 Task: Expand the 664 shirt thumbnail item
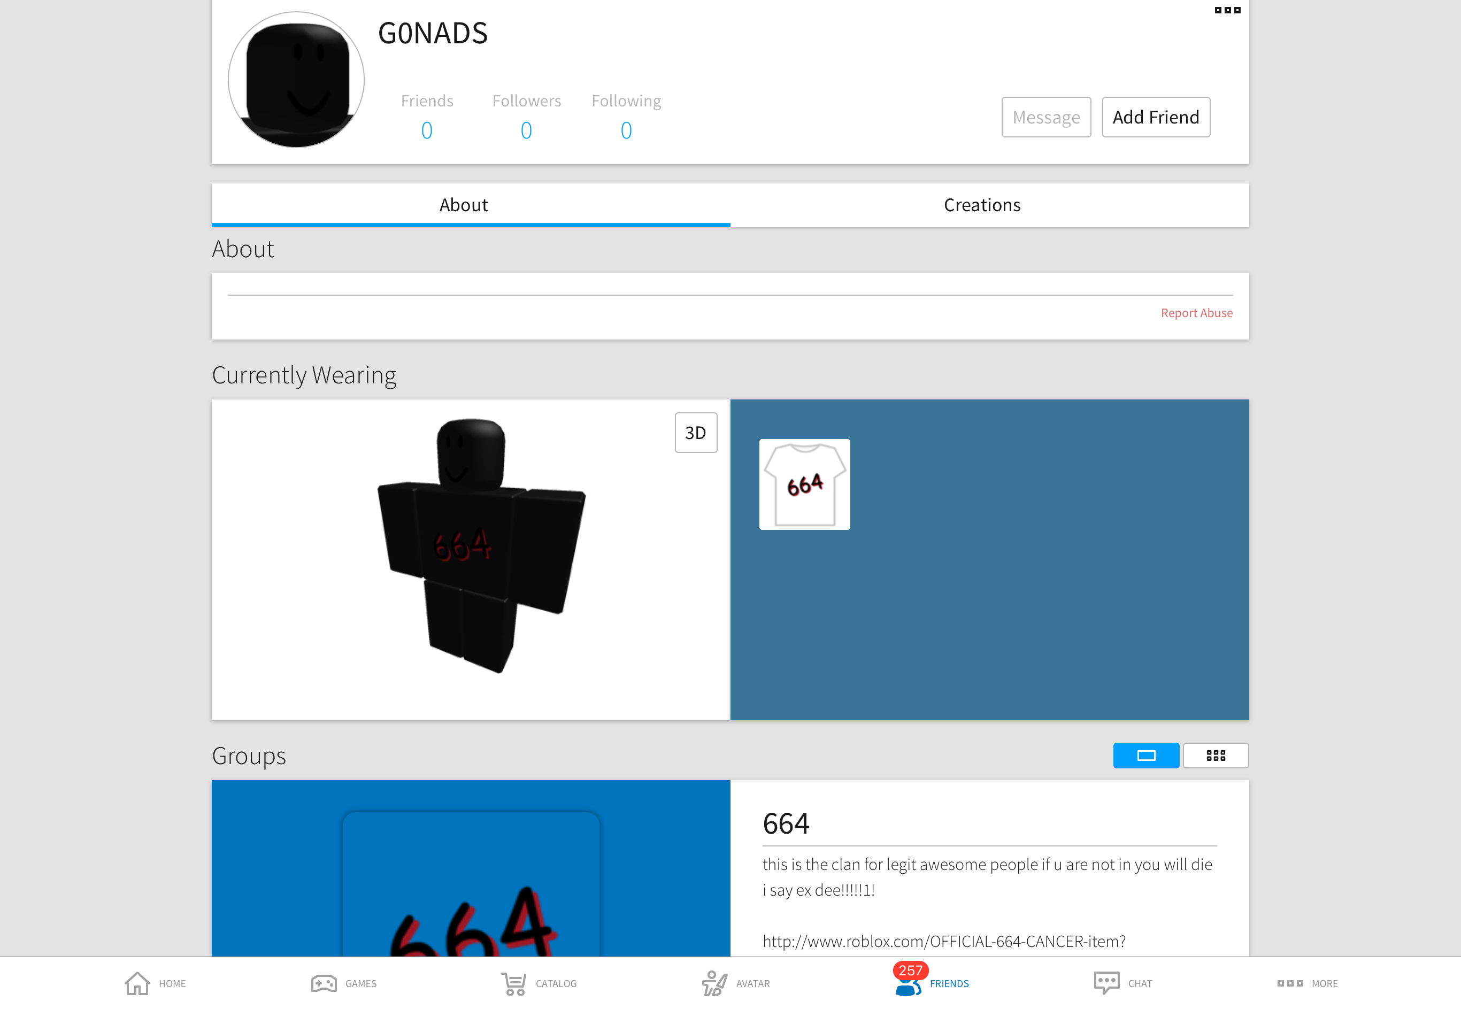(806, 484)
